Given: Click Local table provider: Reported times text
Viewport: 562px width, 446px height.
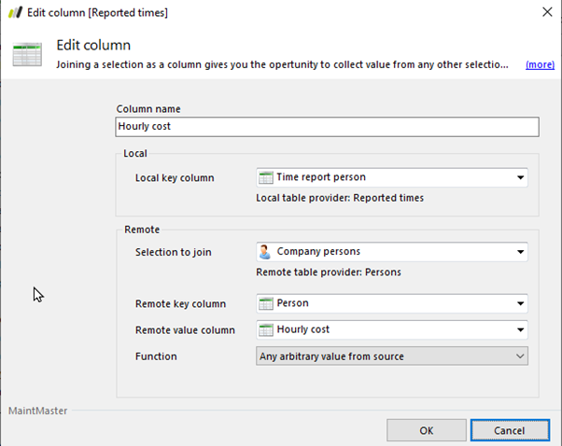Looking at the screenshot, I should 340,198.
